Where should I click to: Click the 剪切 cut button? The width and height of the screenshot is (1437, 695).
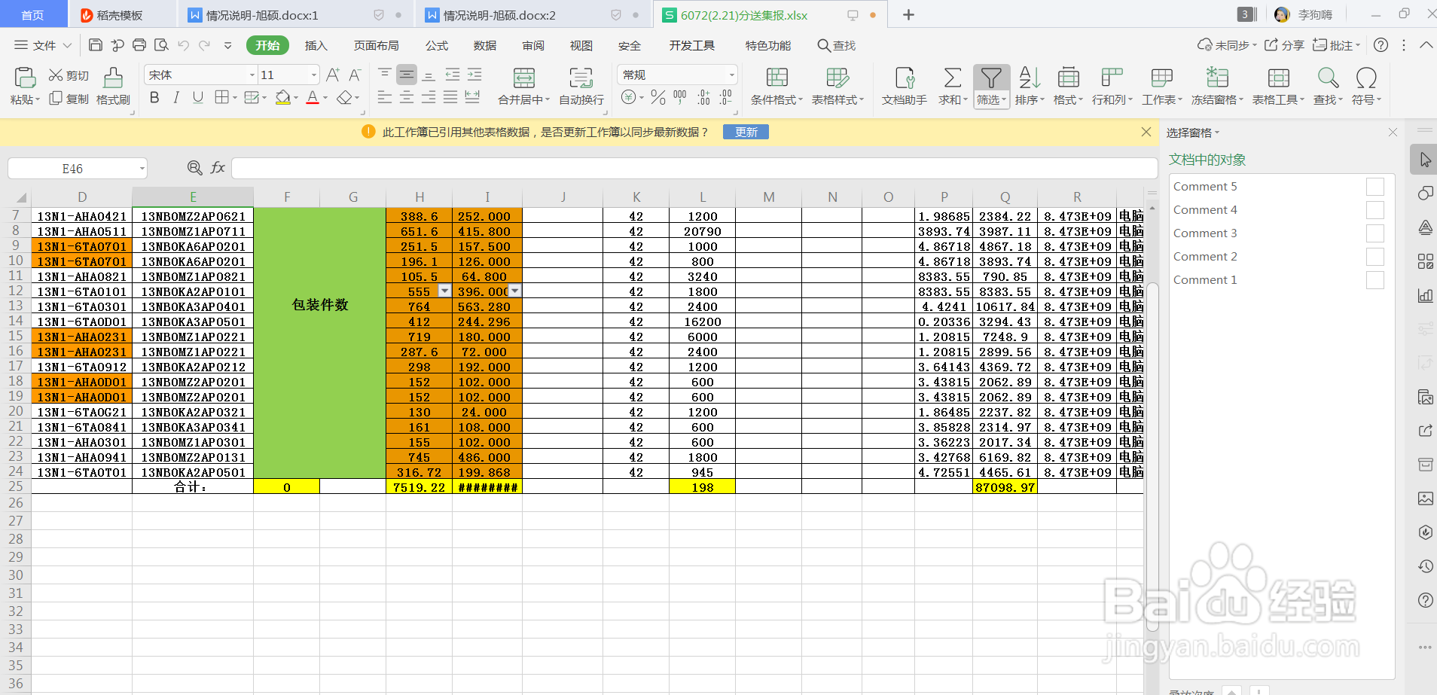[x=69, y=75]
